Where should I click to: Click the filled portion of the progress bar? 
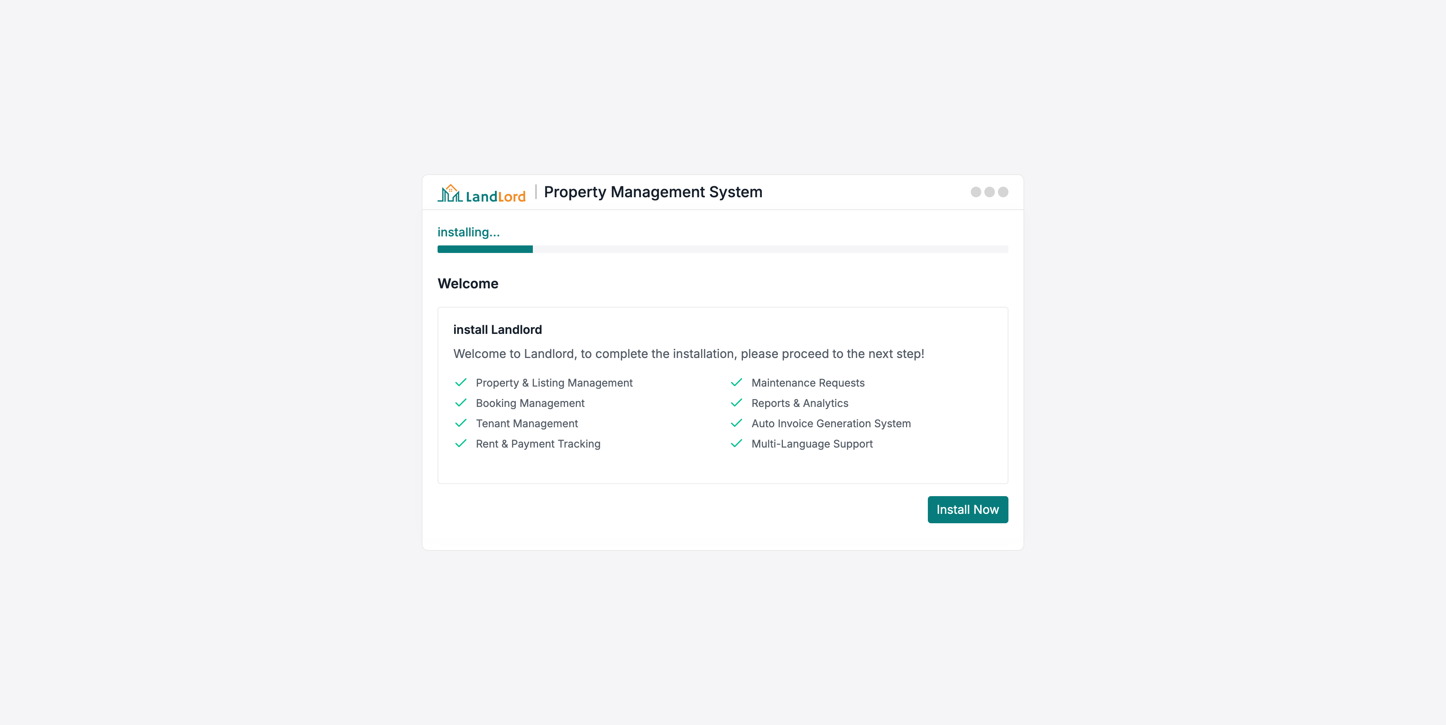[485, 249]
